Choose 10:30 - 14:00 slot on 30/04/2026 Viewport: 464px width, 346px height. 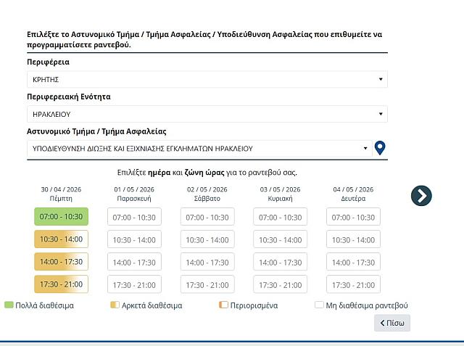61,239
